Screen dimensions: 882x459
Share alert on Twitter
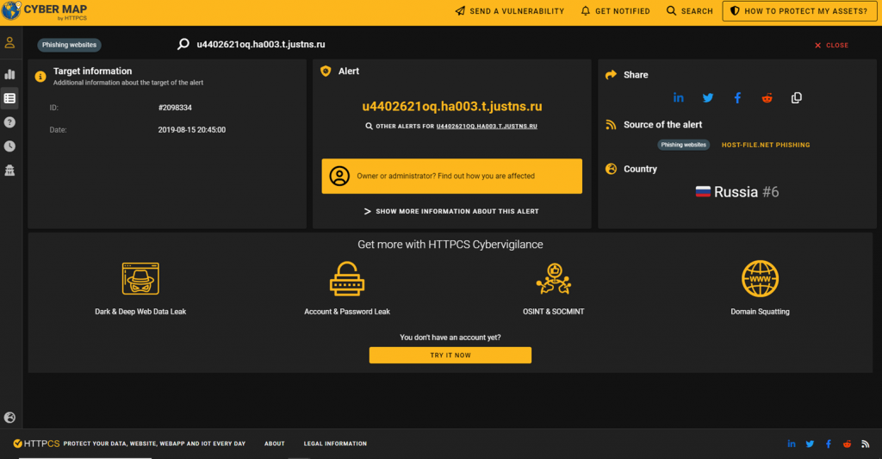pyautogui.click(x=708, y=98)
